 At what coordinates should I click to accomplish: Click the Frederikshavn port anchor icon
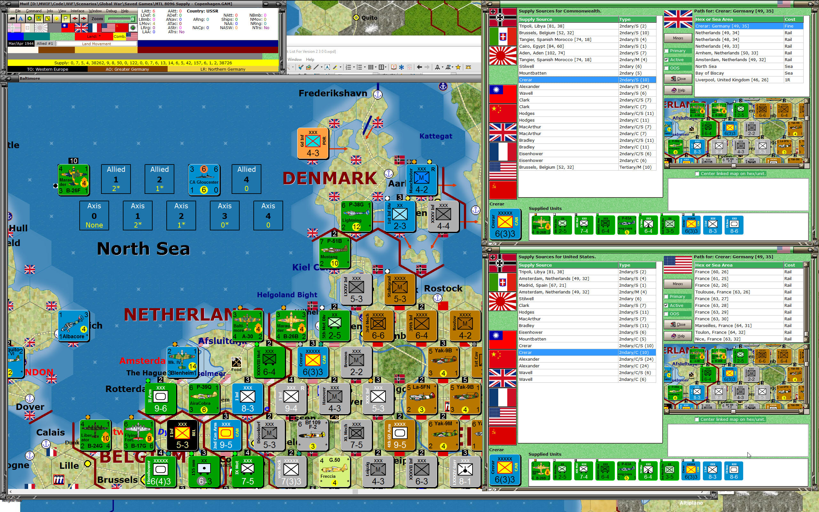(x=378, y=94)
